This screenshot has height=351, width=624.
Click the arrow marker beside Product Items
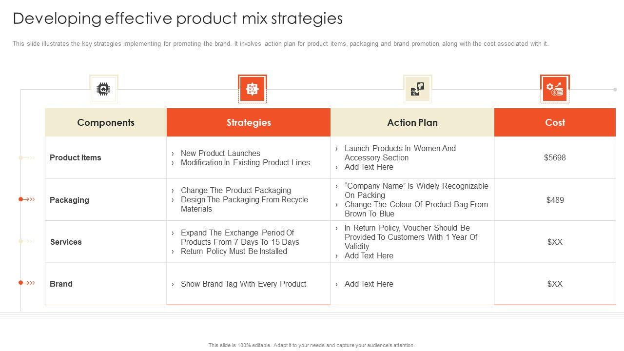click(27, 157)
